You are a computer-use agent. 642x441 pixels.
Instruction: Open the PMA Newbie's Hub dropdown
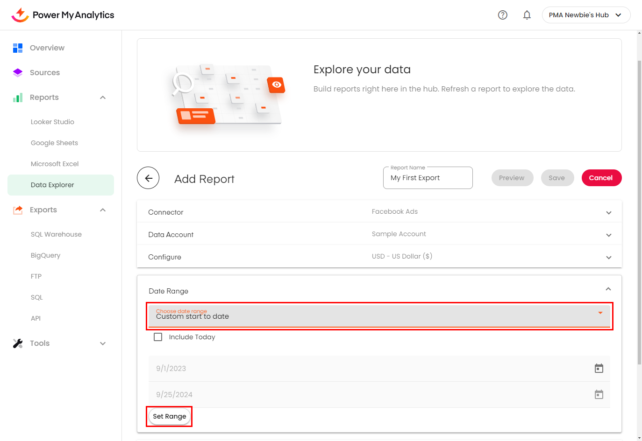tap(586, 15)
